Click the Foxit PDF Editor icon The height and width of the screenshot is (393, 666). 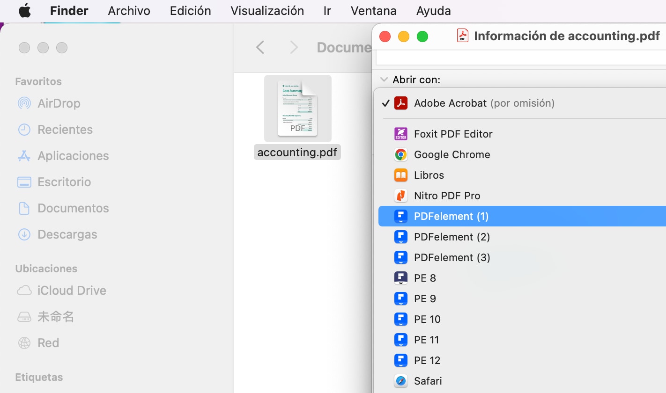tap(401, 134)
